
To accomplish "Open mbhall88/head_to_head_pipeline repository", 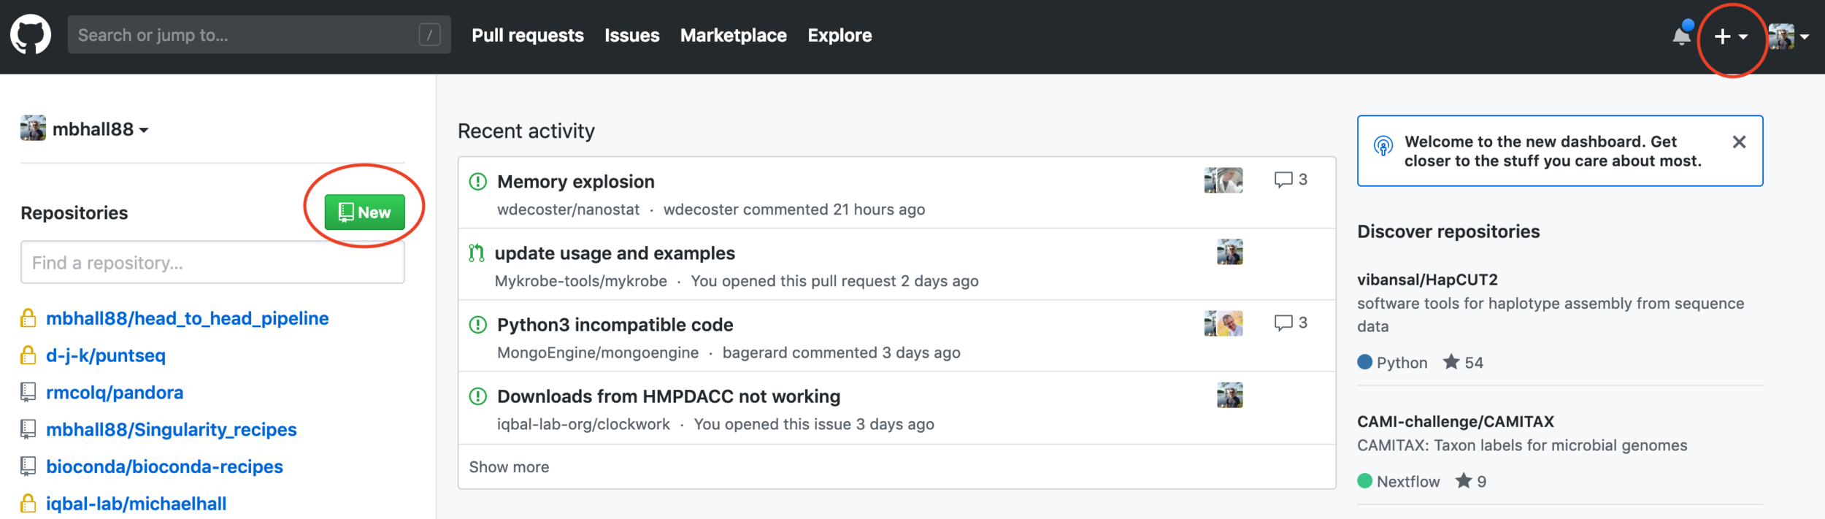I will click(x=188, y=318).
